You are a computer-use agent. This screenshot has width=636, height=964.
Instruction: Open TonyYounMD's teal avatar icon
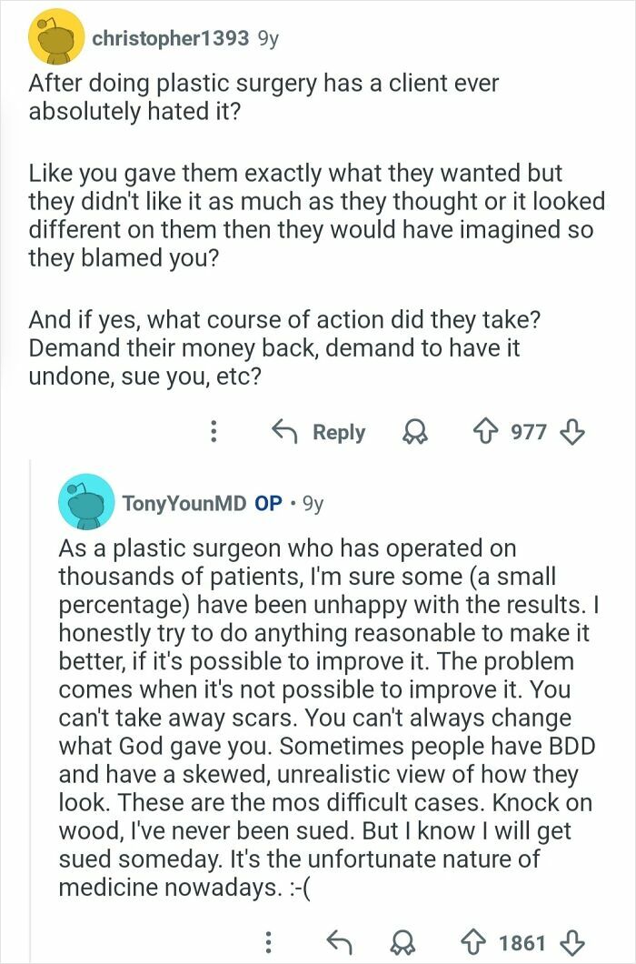(88, 503)
